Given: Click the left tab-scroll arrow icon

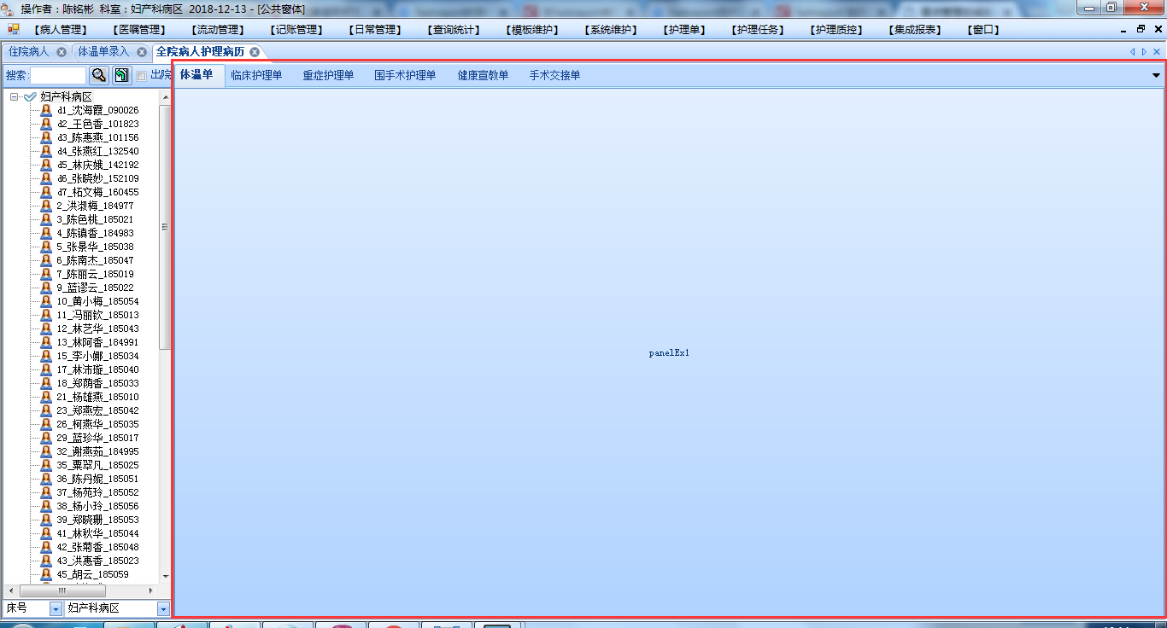Looking at the screenshot, I should 1133,52.
